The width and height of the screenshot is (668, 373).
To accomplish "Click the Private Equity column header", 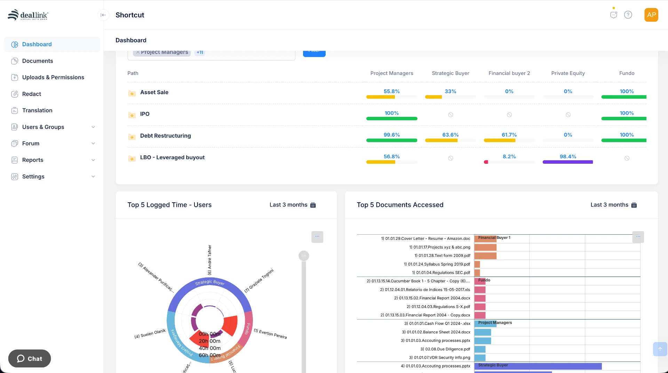I will 568,73.
